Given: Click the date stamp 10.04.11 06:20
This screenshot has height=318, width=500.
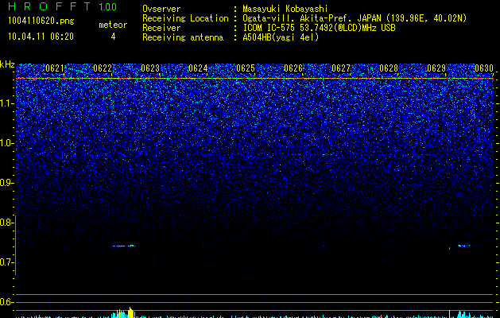Looking at the screenshot, I should 41,37.
